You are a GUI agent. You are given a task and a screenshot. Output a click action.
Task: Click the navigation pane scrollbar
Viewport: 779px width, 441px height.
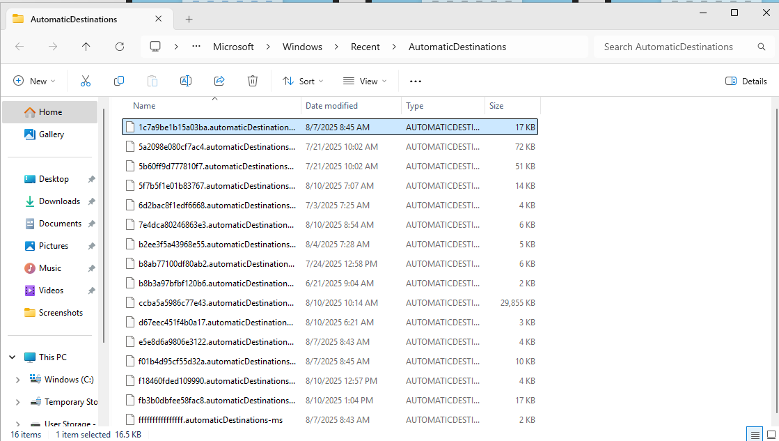coord(104,226)
